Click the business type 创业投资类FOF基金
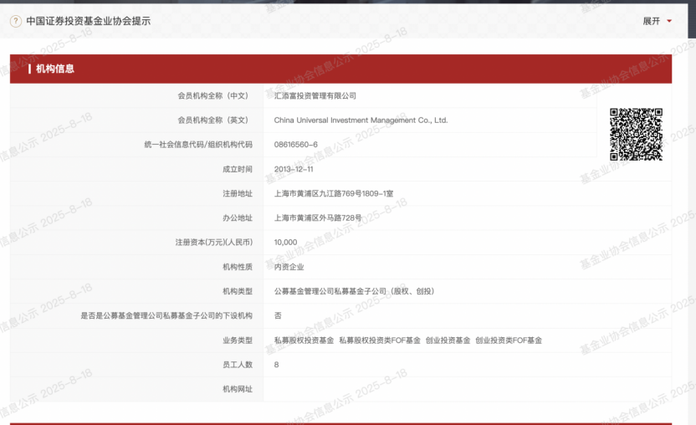The height and width of the screenshot is (425, 696). (509, 341)
